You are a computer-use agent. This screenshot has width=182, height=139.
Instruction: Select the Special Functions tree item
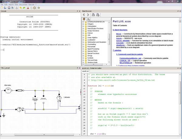tap(93, 53)
